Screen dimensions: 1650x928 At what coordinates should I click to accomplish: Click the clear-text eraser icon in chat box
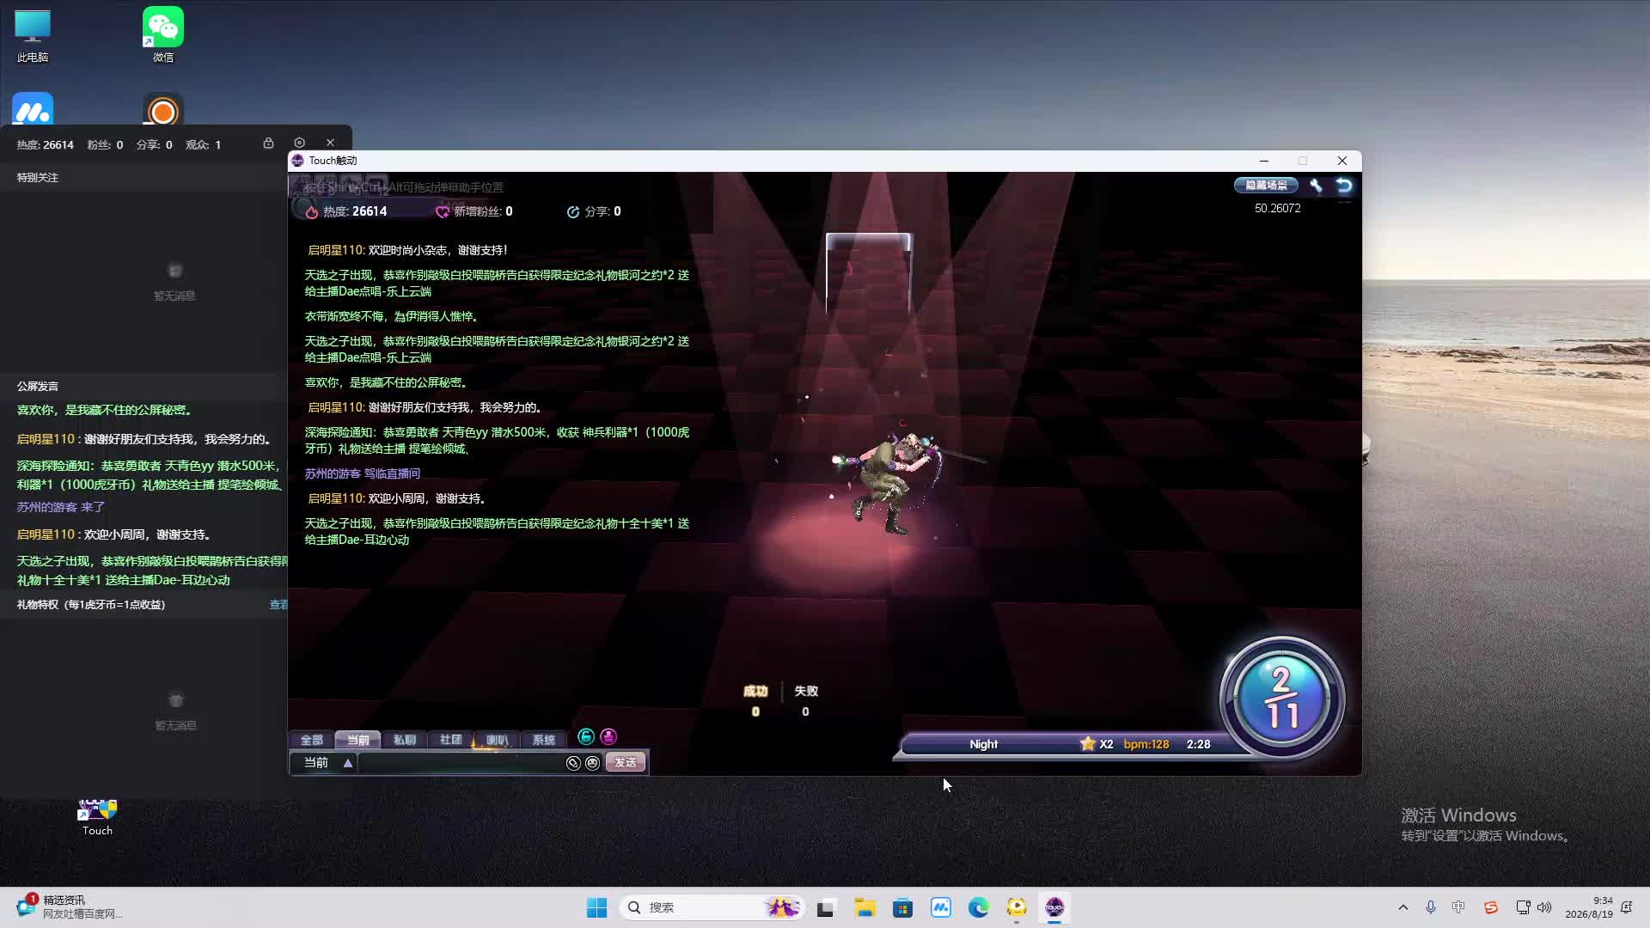[x=573, y=763]
